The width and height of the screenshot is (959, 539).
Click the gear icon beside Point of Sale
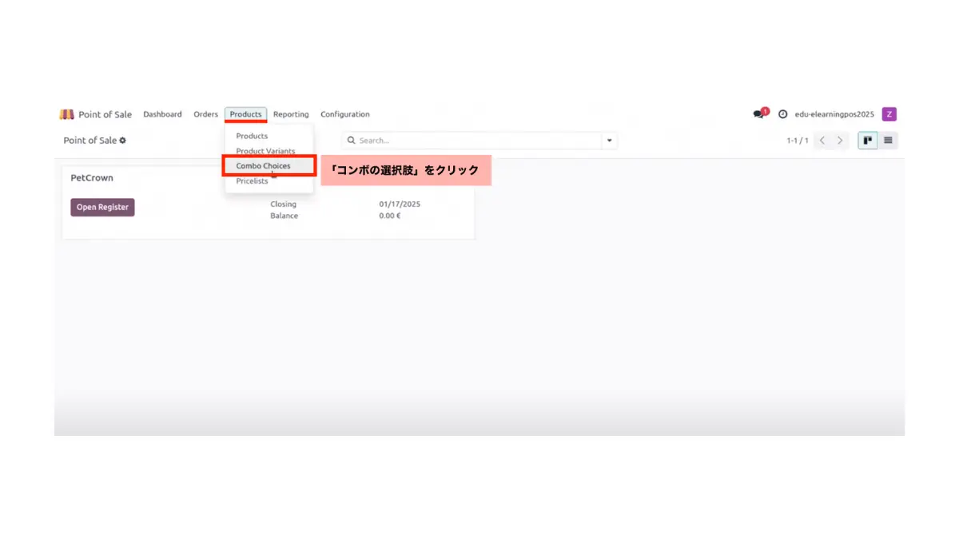pyautogui.click(x=123, y=141)
